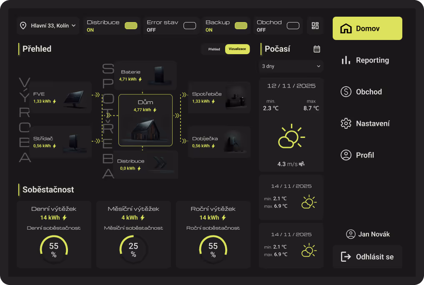Switch to the Vizualizace tab
The image size is (424, 285).
(x=237, y=49)
